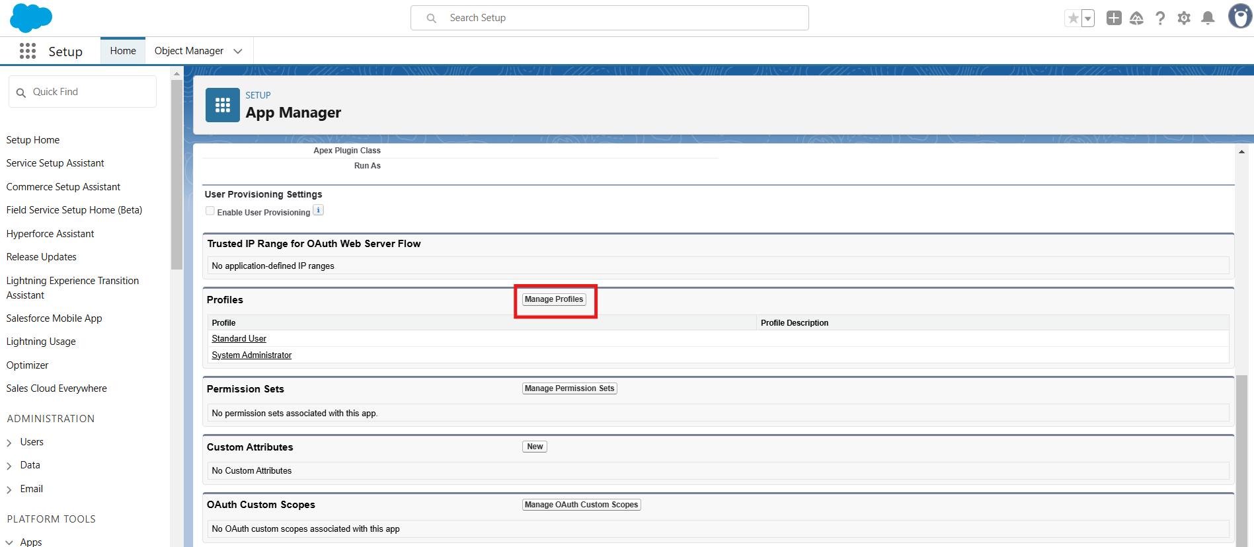This screenshot has height=547, width=1254.
Task: Click the info icon beside Enable User Provisioning
Action: [x=318, y=211]
